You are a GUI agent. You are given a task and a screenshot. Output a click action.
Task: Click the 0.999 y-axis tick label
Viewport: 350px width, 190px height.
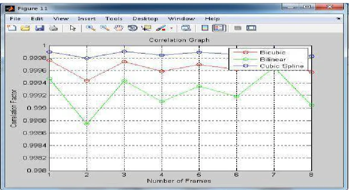pyautogui.click(x=37, y=108)
